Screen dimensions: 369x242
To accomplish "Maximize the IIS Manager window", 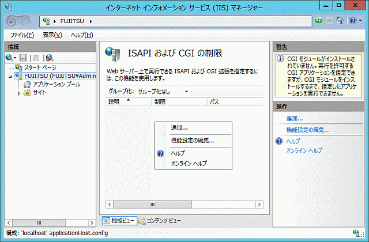I will (x=339, y=5).
